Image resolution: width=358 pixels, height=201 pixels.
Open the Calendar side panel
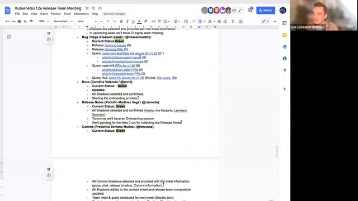coord(285,23)
